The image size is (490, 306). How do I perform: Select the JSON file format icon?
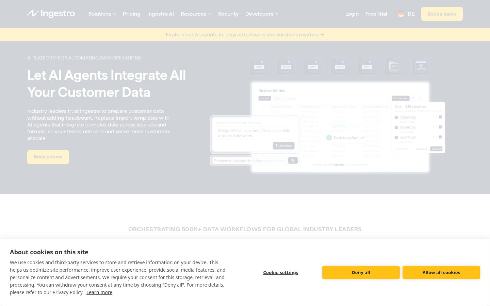click(x=340, y=66)
